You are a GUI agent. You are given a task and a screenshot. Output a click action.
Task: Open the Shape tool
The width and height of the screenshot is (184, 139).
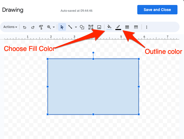(82, 27)
